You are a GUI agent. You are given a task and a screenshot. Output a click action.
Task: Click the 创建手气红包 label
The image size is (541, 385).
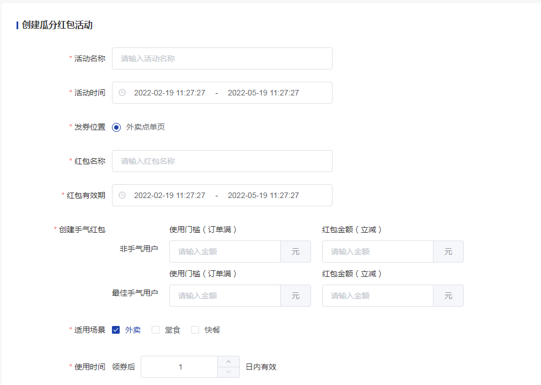tap(82, 229)
